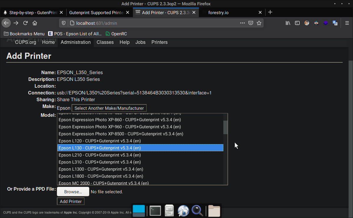
Task: Click the Firefox account avatar icon
Action: click(307, 23)
